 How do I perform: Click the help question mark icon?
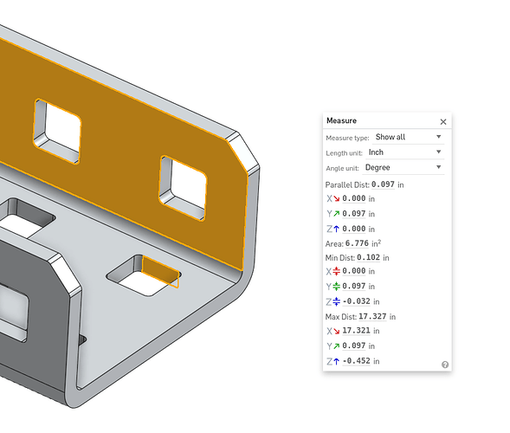tap(445, 365)
